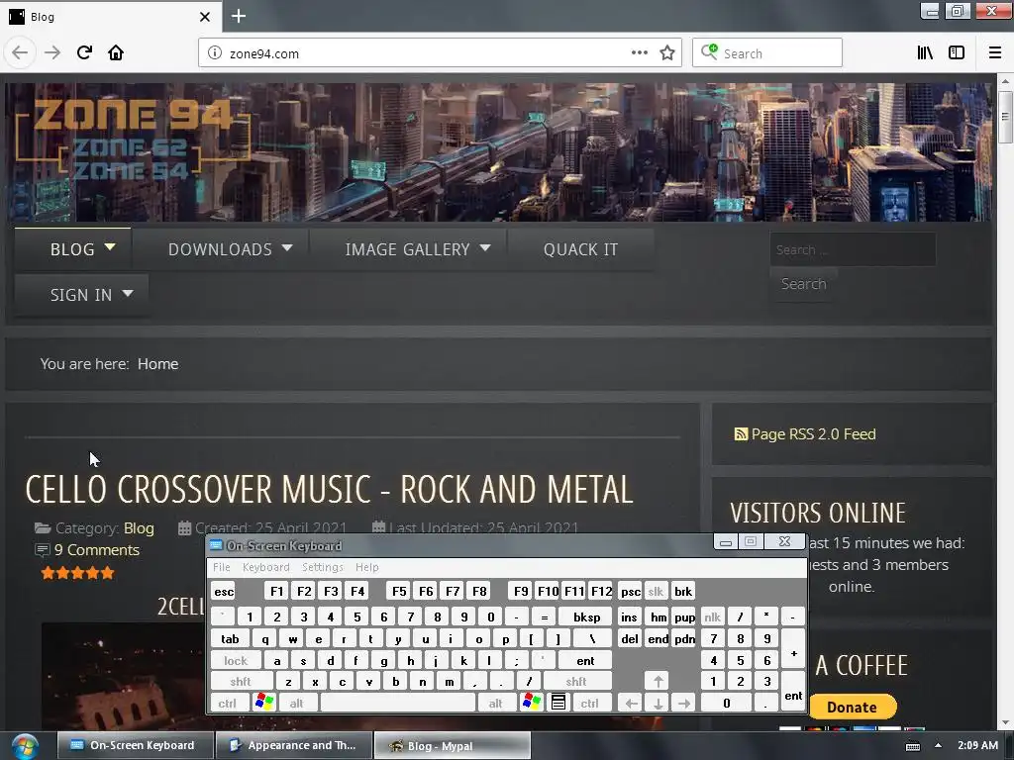Open the Library icon in browser toolbar
Viewport: 1014px width, 760px height.
click(925, 53)
